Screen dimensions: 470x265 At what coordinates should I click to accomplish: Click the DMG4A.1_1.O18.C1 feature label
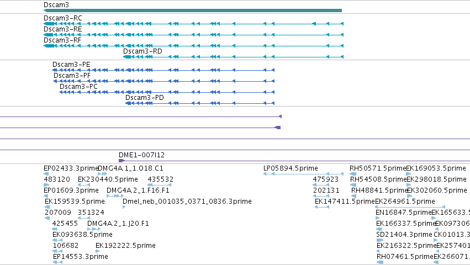[131, 168]
